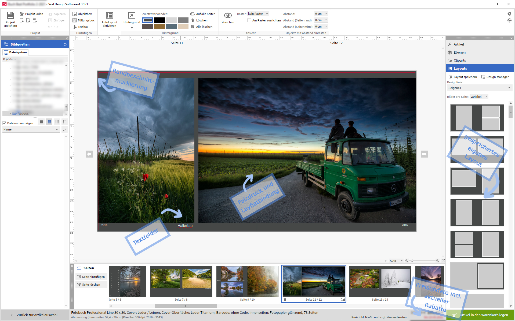
Task: Click the Projekt speichern save icon
Action: 10,16
